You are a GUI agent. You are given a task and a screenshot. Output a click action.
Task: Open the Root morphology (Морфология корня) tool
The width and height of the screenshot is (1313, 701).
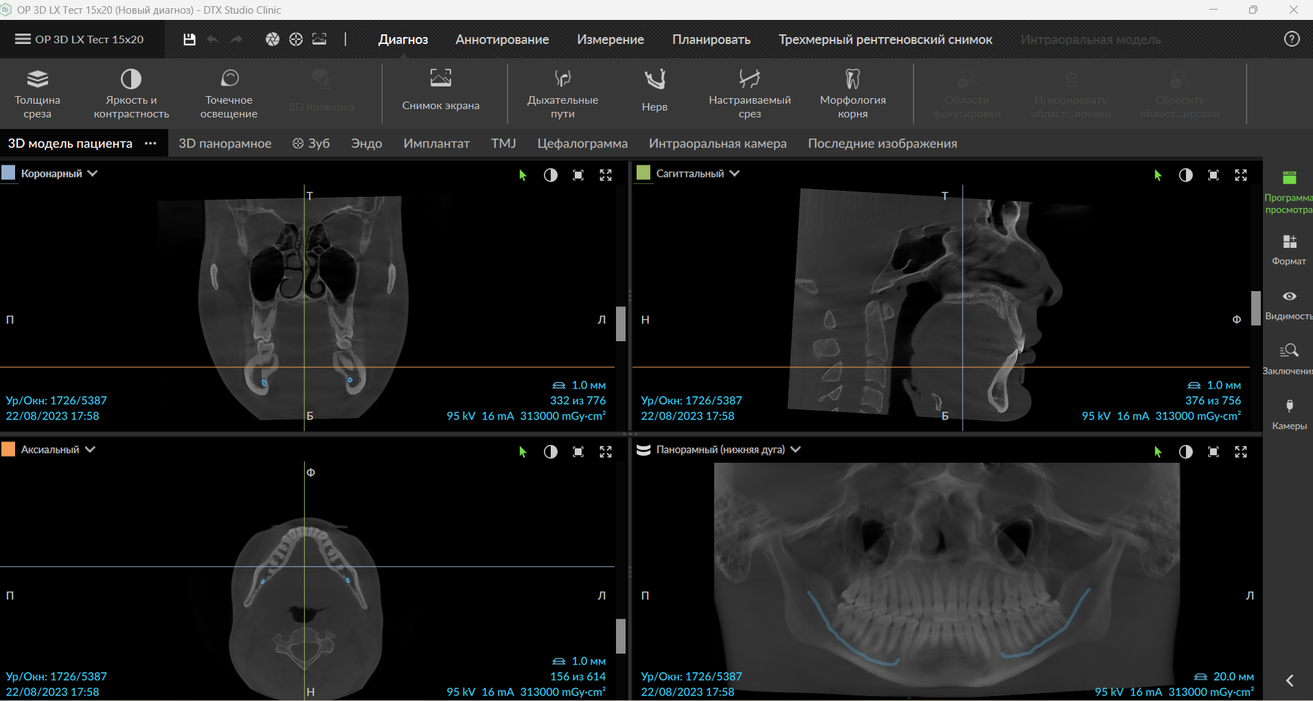click(x=852, y=93)
